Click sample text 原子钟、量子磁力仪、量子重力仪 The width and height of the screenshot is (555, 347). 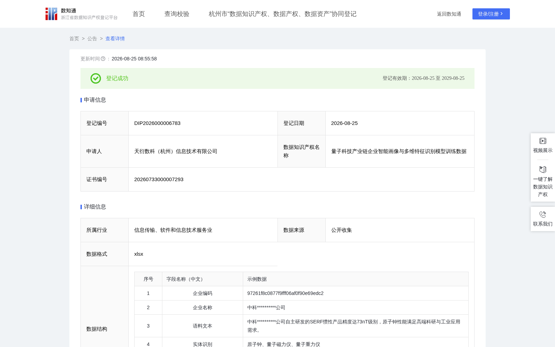point(284,344)
